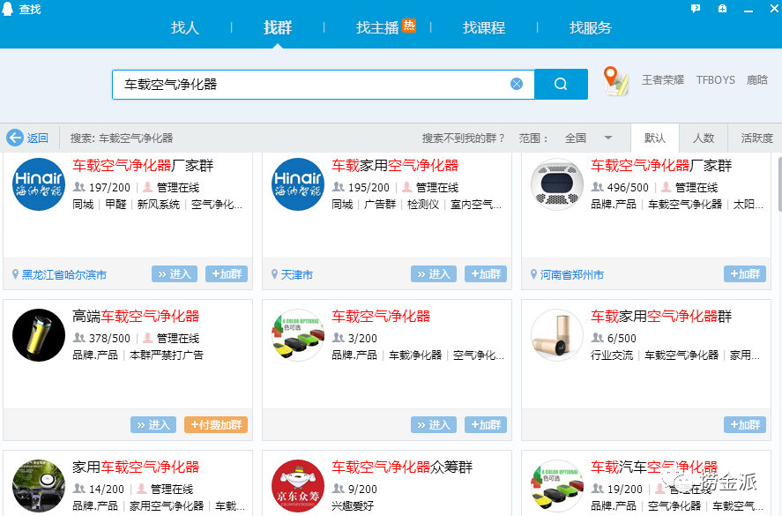The image size is (782, 516).
Task: Click the magnifier search button
Action: 561,85
